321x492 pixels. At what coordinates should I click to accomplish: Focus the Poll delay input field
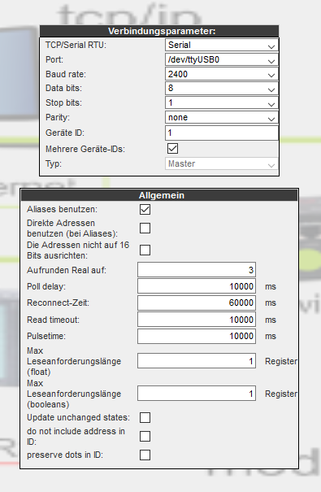point(197,286)
